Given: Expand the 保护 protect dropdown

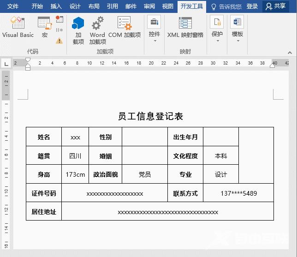Looking at the screenshot, I should [217, 30].
